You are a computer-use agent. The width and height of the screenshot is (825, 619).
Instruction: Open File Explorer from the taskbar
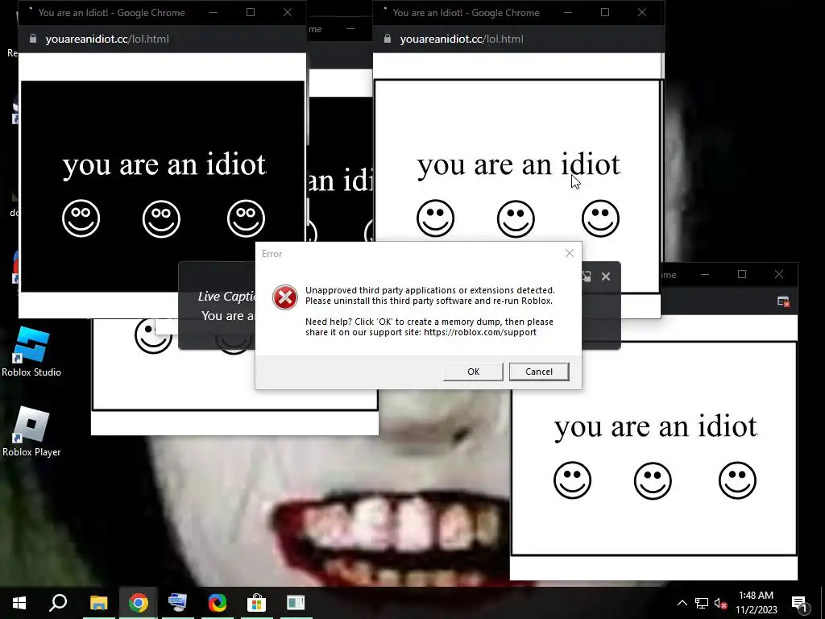coord(98,603)
